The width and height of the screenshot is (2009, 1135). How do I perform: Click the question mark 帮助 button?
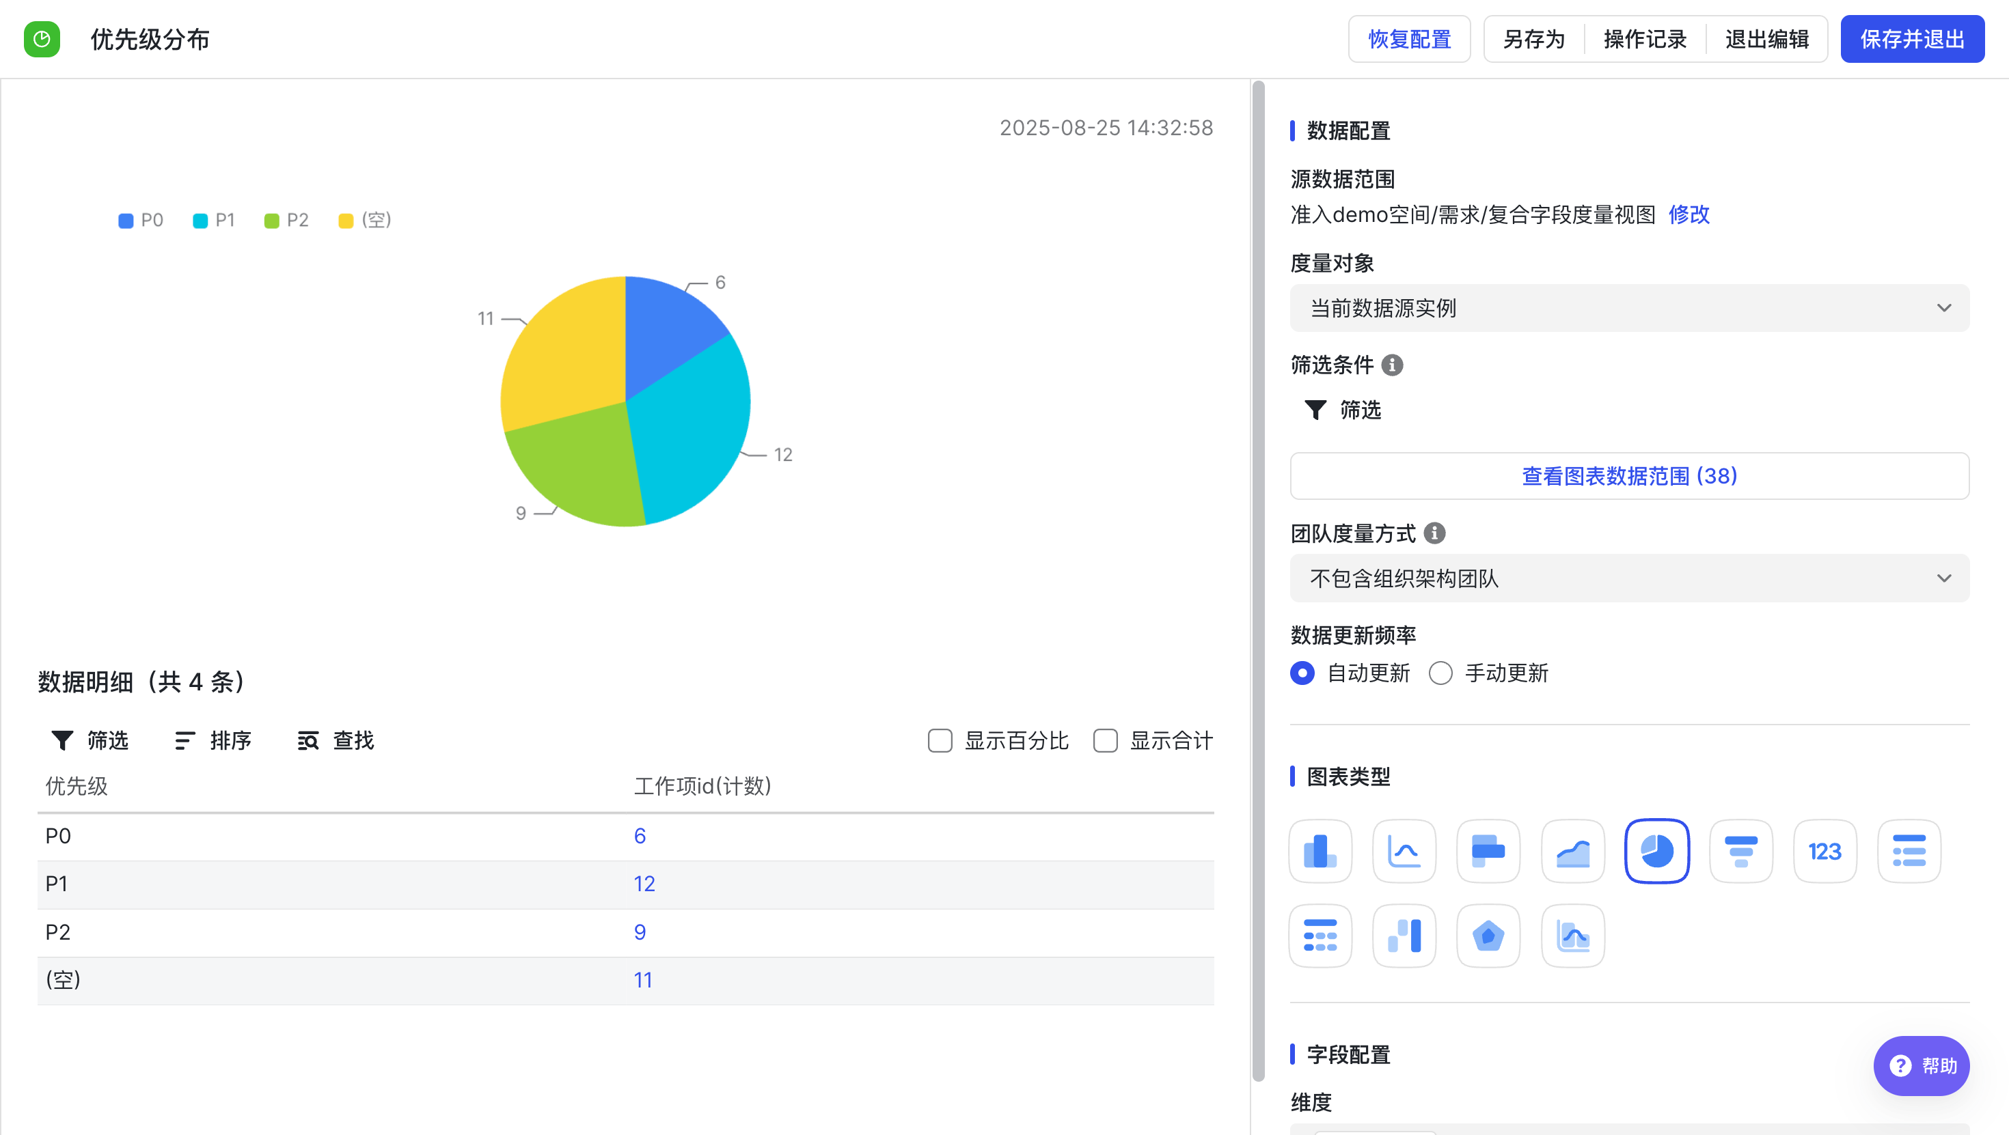1921,1065
